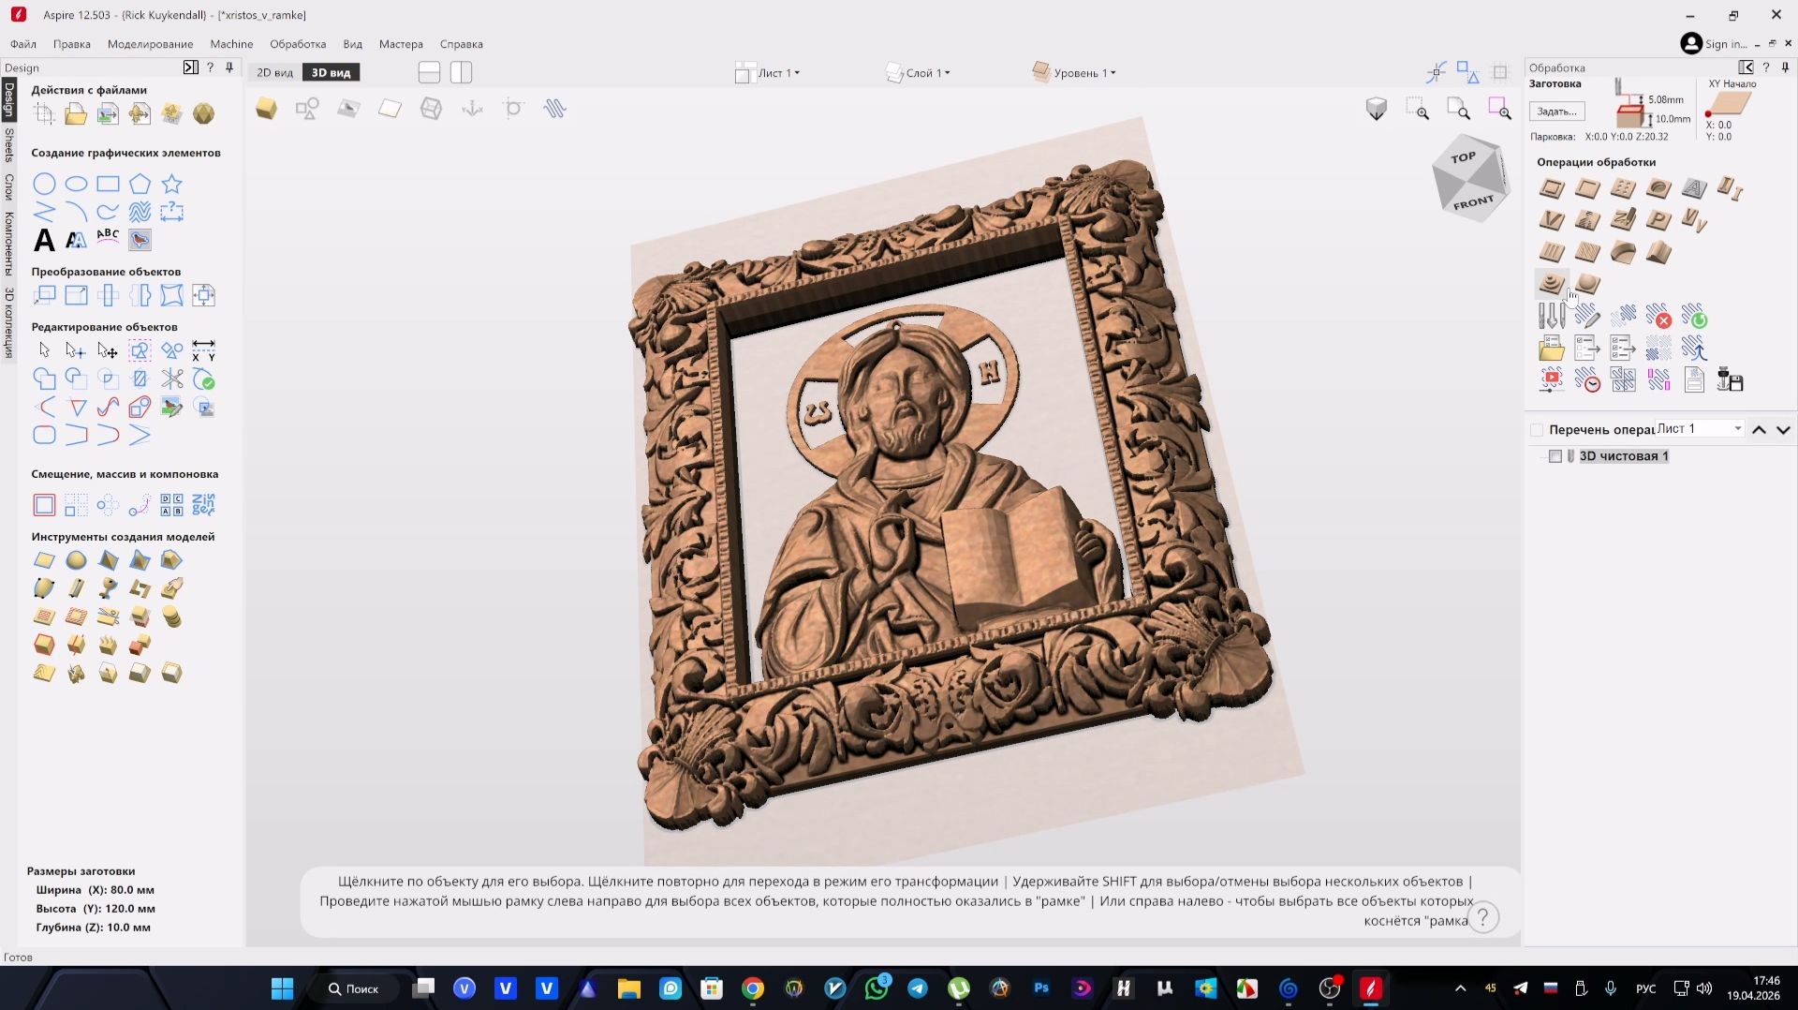Click the recalculate toolpath green icon
The width and height of the screenshot is (1798, 1010).
pyautogui.click(x=1694, y=316)
